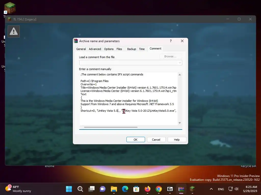261x195 pixels.
Task: Select the Comment tab
Action: pyautogui.click(x=155, y=48)
